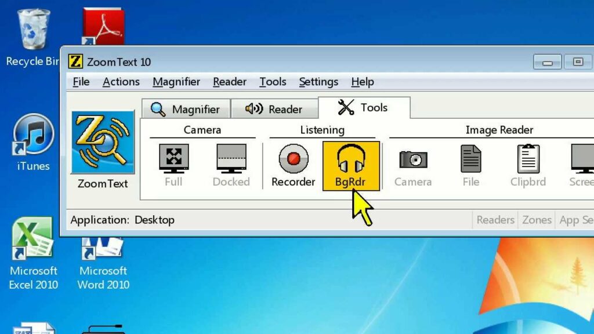The image size is (594, 334).
Task: Click the Readers status bar button
Action: (x=495, y=220)
